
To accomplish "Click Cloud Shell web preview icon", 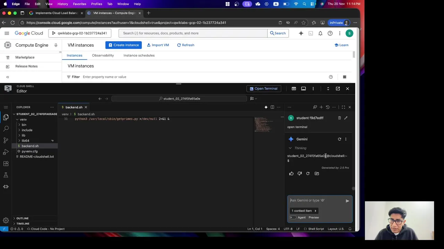I will [294, 89].
